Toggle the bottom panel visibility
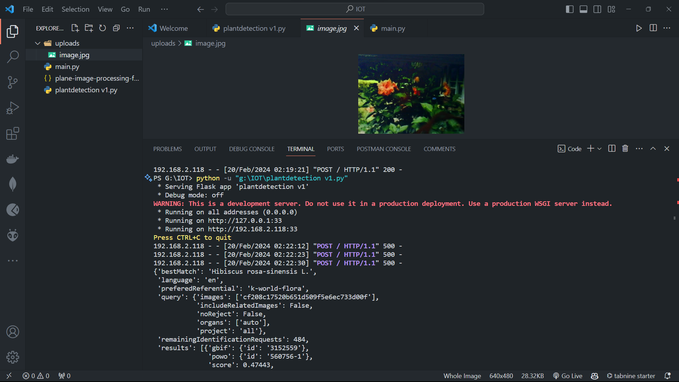 coord(584,9)
